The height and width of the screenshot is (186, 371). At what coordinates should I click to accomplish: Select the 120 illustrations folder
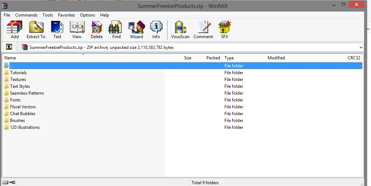[x=25, y=127]
